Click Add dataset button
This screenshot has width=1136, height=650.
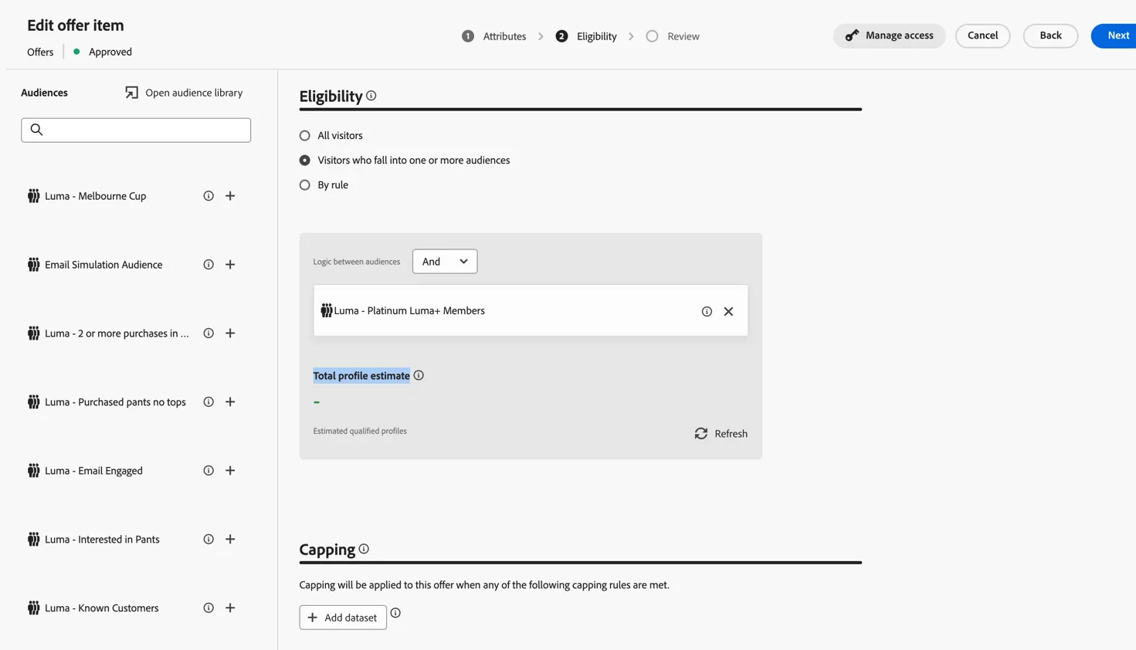tap(343, 618)
